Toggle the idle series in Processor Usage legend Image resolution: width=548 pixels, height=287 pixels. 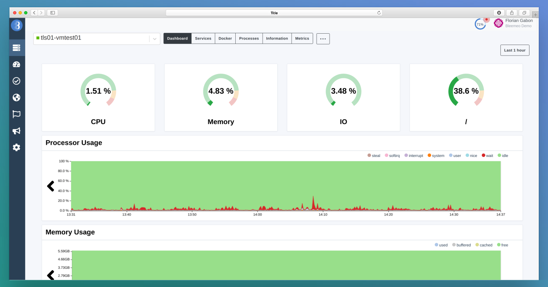(x=503, y=155)
